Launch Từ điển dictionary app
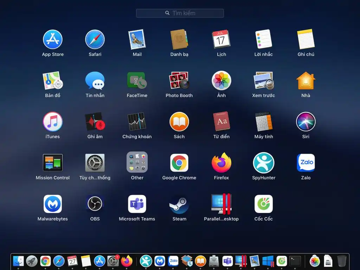This screenshot has height=270, width=360. [x=221, y=121]
